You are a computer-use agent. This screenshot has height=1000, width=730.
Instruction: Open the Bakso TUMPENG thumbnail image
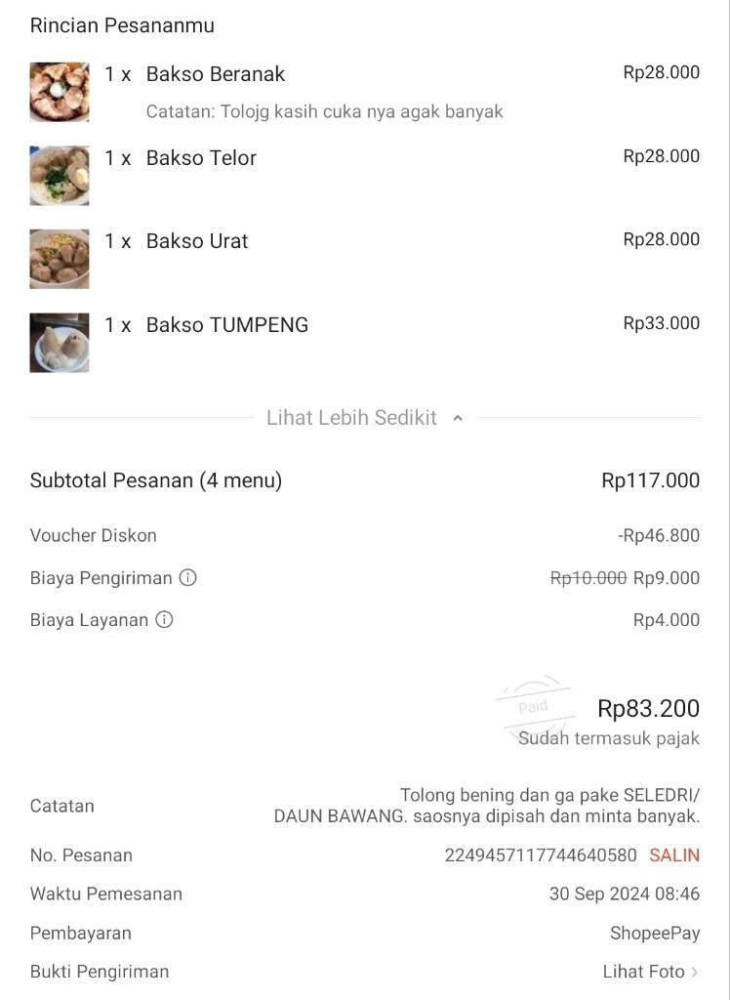click(60, 343)
